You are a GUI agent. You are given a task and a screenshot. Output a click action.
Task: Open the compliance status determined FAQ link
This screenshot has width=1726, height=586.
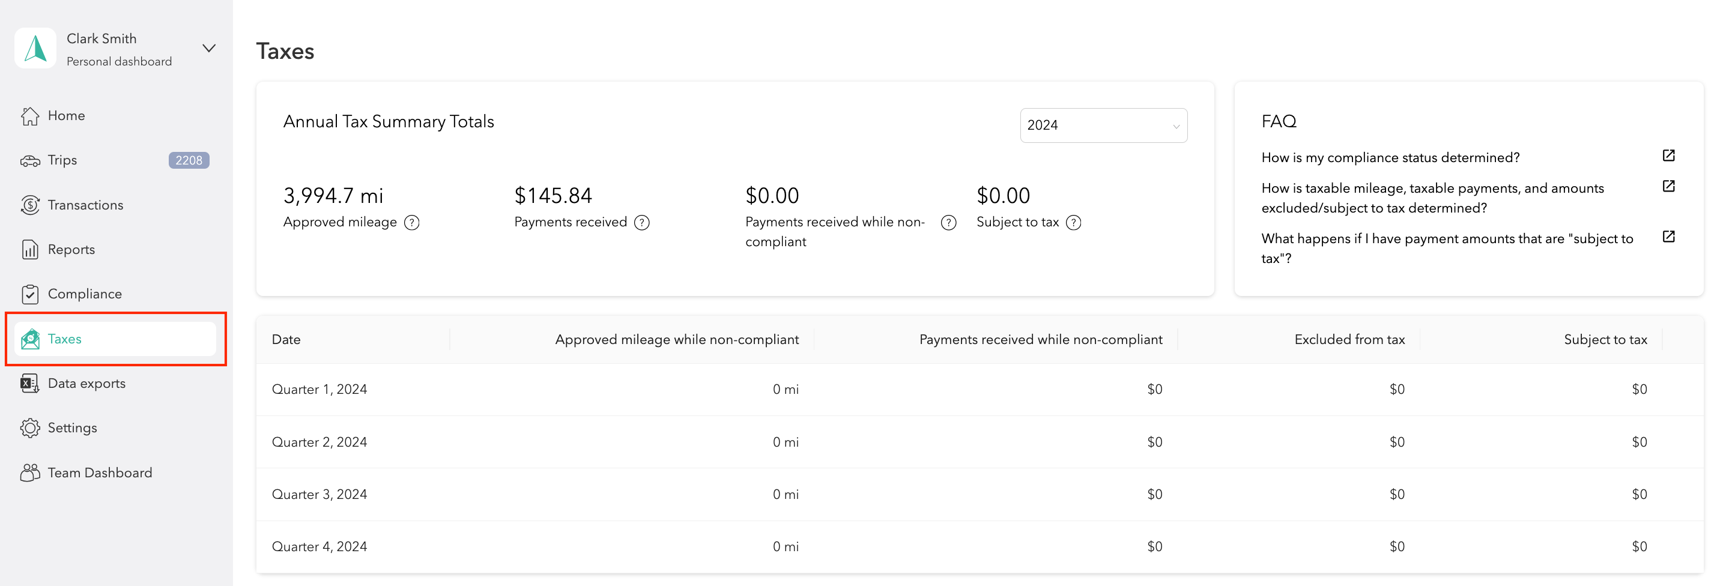tap(1668, 156)
